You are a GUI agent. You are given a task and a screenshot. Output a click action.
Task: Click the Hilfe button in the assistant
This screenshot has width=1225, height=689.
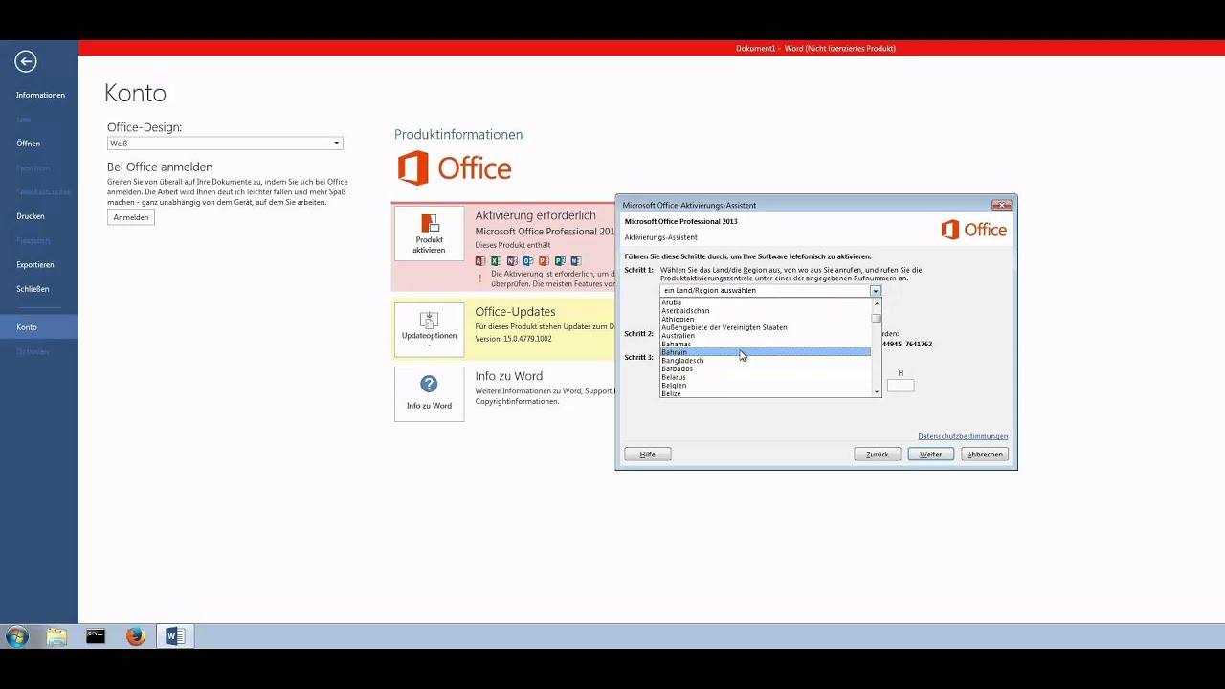tap(648, 455)
